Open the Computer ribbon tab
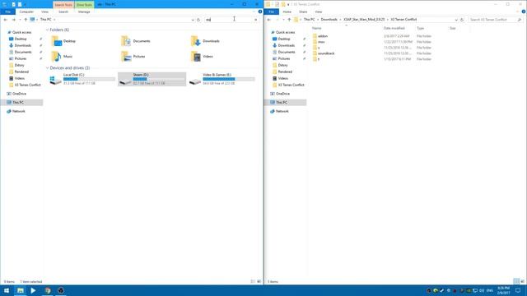The image size is (527, 296). [x=26, y=12]
